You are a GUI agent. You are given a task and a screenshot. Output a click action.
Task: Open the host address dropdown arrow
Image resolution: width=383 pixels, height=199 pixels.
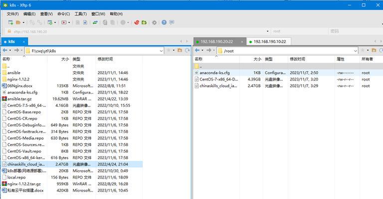tap(267, 31)
